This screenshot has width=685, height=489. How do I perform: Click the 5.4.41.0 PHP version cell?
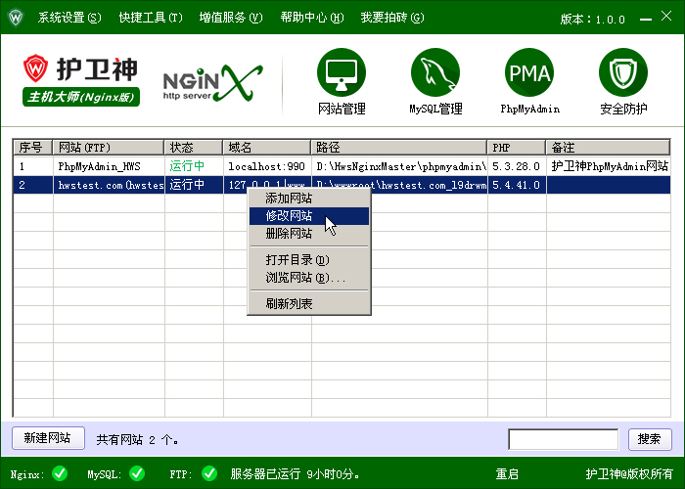516,185
